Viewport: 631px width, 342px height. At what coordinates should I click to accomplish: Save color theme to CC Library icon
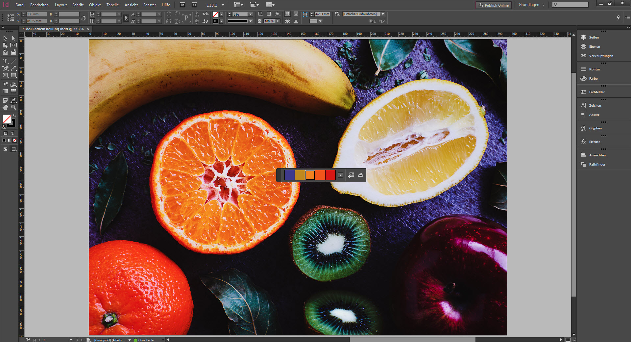[361, 175]
